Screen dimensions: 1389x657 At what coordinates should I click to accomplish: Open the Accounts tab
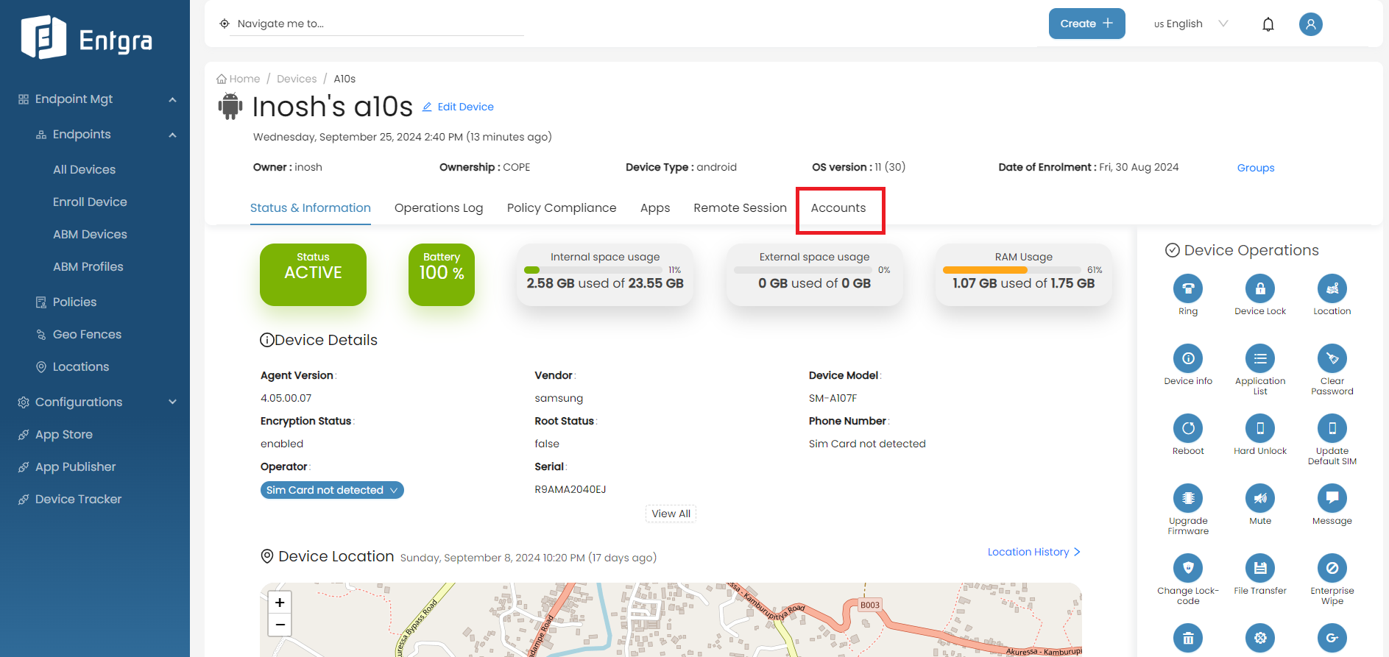click(838, 208)
